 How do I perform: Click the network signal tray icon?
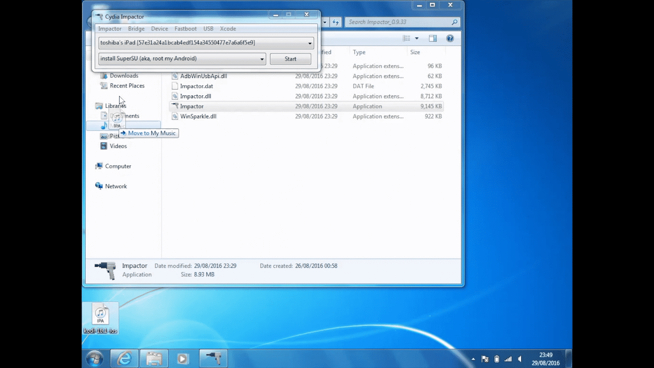click(x=508, y=359)
